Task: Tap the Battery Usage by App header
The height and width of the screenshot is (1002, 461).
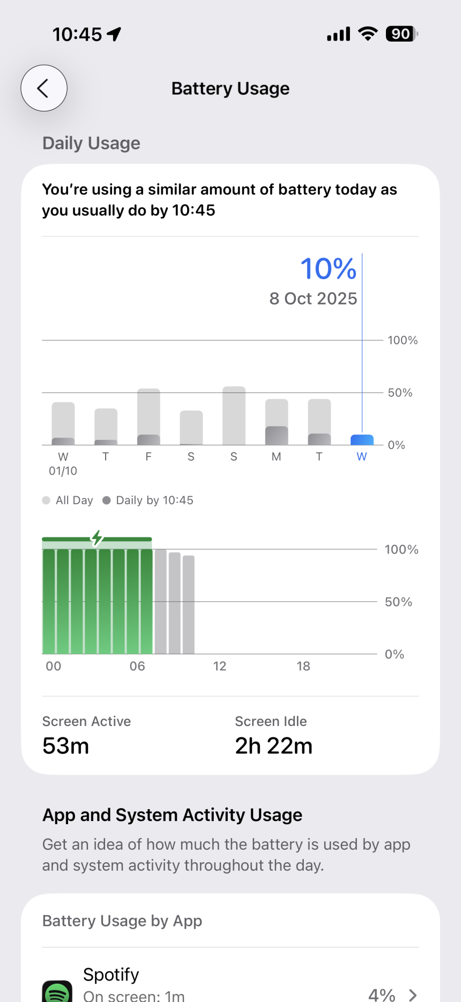Action: point(122,921)
